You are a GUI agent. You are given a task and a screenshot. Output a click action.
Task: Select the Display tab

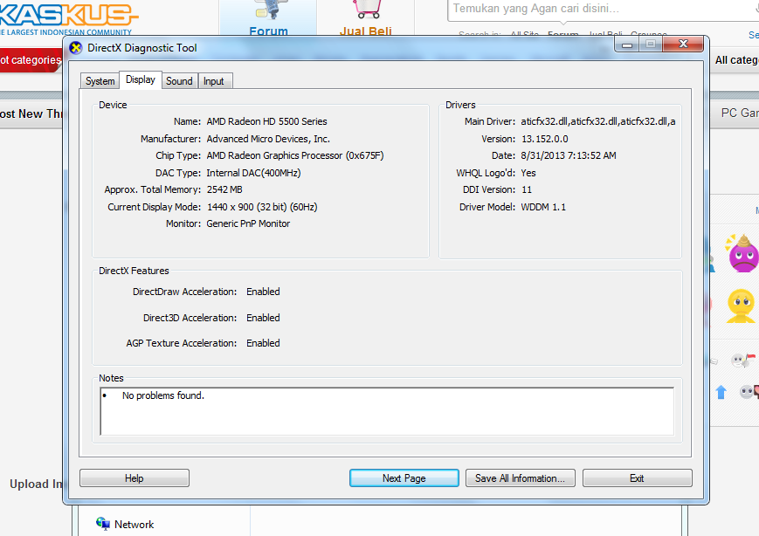[141, 79]
